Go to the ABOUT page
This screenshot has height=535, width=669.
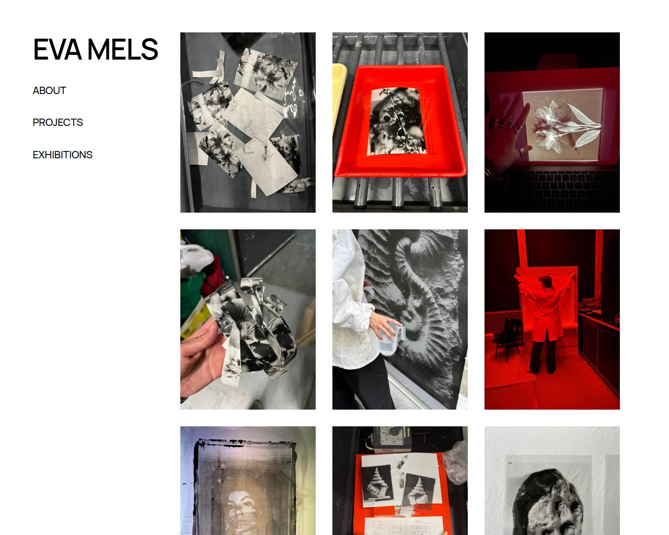[49, 90]
